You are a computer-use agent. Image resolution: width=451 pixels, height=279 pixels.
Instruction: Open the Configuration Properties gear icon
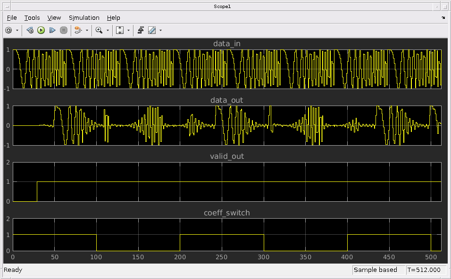(8, 30)
